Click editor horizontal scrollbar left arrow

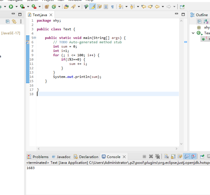tap(39, 149)
